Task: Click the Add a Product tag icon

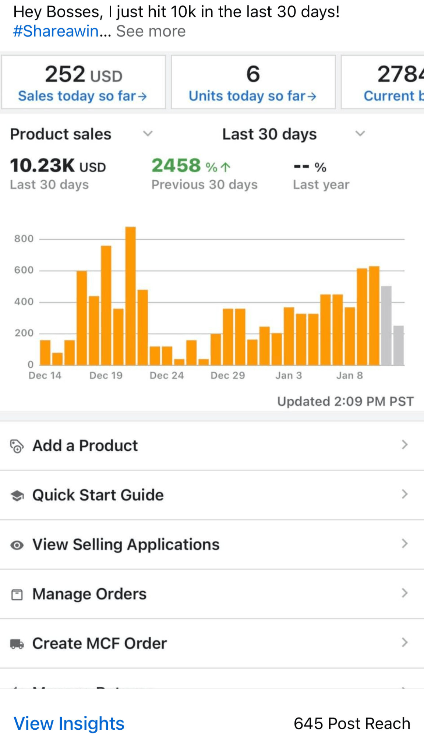Action: tap(17, 446)
